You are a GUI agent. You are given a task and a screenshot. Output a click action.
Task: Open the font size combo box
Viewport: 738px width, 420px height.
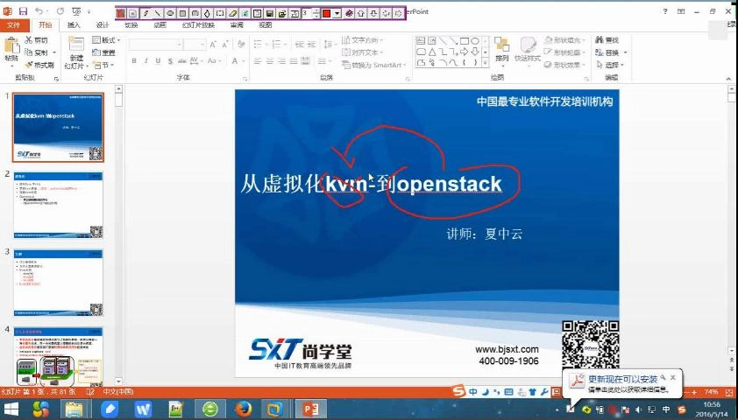click(195, 45)
